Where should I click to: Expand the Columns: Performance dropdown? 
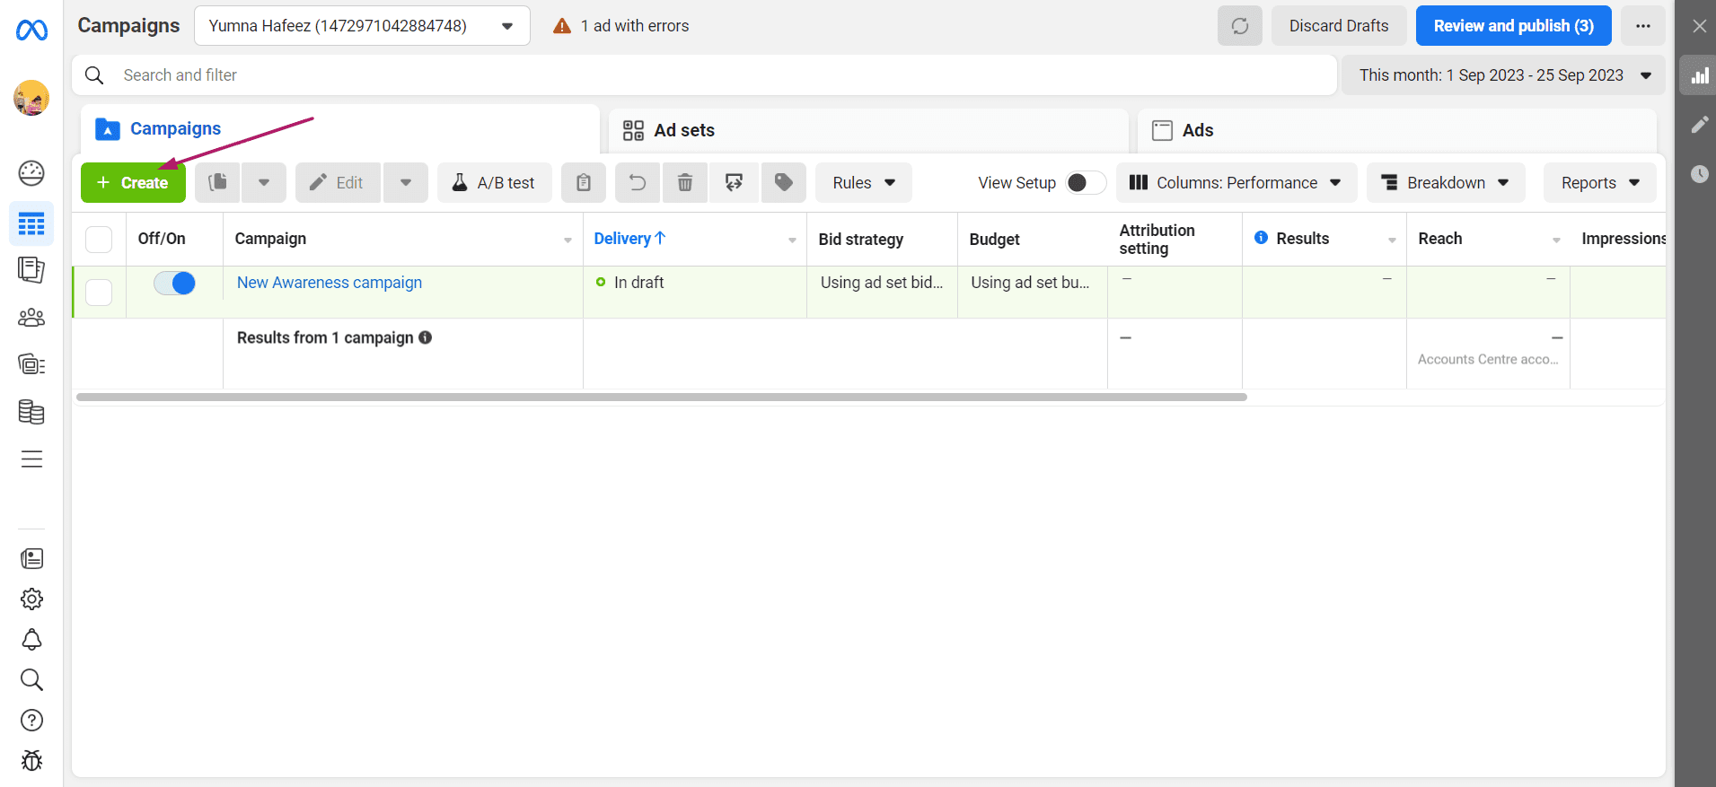click(x=1235, y=183)
